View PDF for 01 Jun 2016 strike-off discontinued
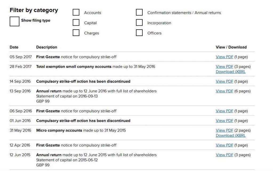This screenshot has width=273, height=171. [x=224, y=121]
